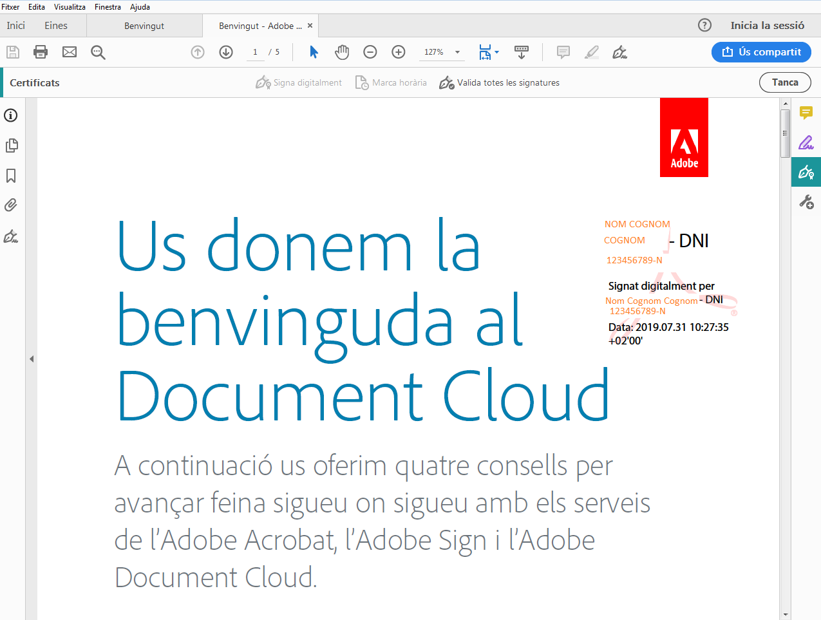The image size is (821, 620).
Task: Print the document using printer icon
Action: (x=41, y=52)
